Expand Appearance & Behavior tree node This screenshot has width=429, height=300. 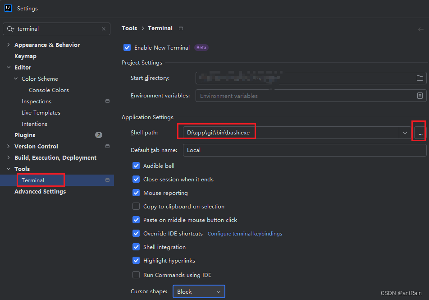click(x=9, y=45)
